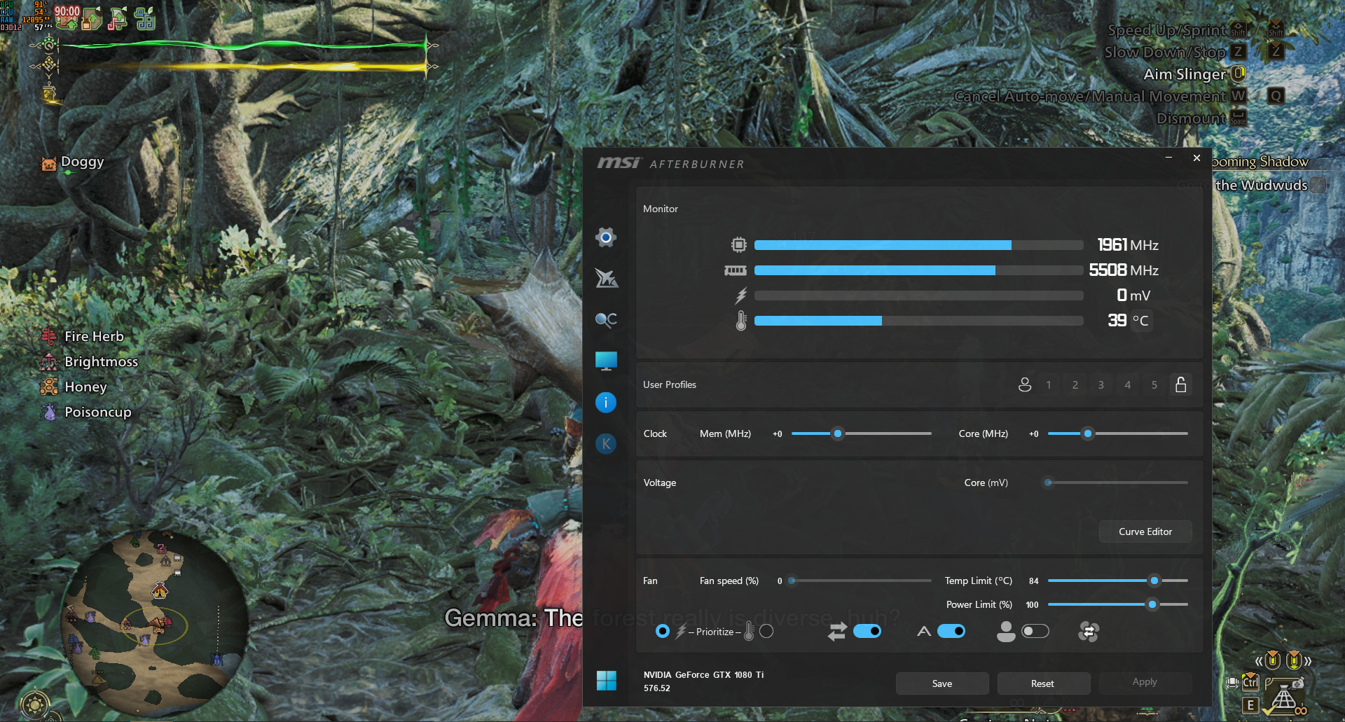
Task: Click the Honey icon in game list
Action: [49, 387]
